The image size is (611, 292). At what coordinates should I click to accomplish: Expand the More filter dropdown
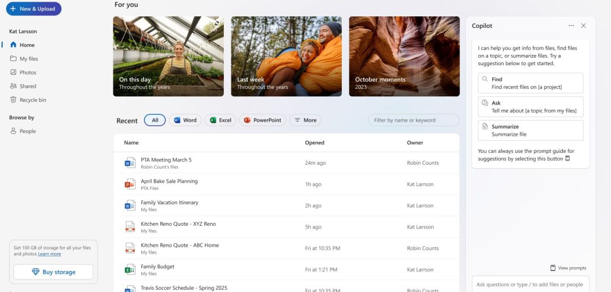pos(305,120)
